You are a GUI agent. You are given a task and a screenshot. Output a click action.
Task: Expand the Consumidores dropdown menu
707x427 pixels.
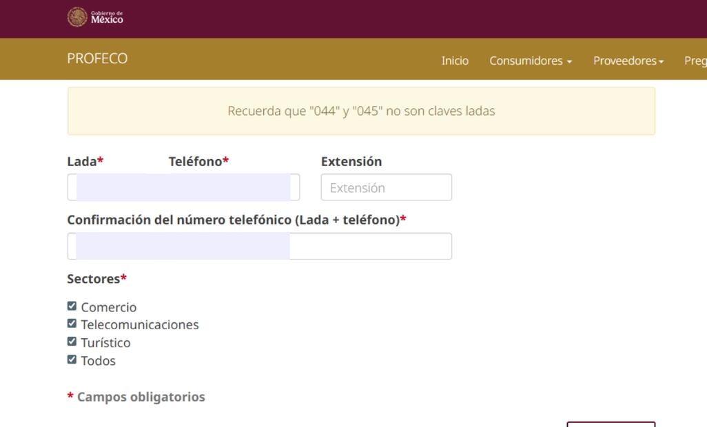(531, 61)
